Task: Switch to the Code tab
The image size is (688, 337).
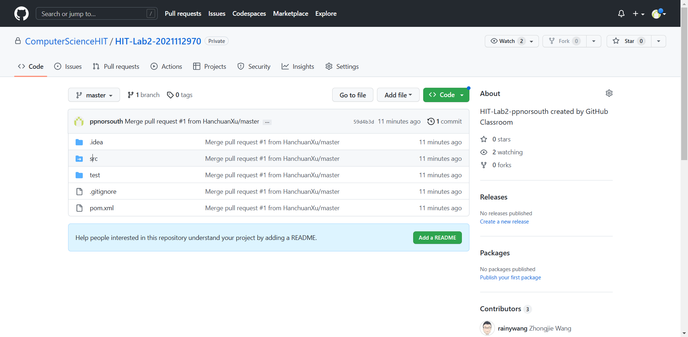Action: pyautogui.click(x=31, y=67)
